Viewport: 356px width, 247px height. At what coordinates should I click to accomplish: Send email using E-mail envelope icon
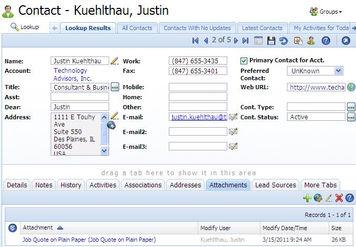click(233, 117)
